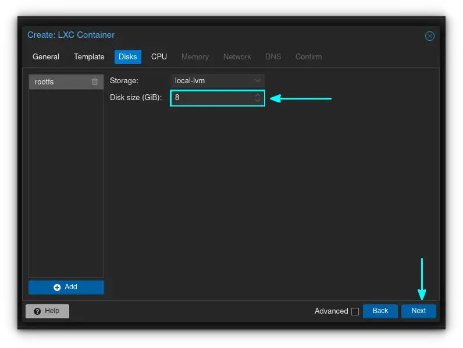This screenshot has height=348, width=463.
Task: Open the DNS tab
Action: (273, 56)
